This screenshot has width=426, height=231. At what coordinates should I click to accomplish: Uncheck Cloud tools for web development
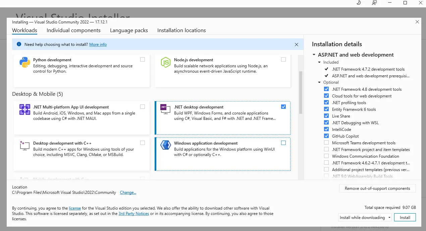pos(326,96)
